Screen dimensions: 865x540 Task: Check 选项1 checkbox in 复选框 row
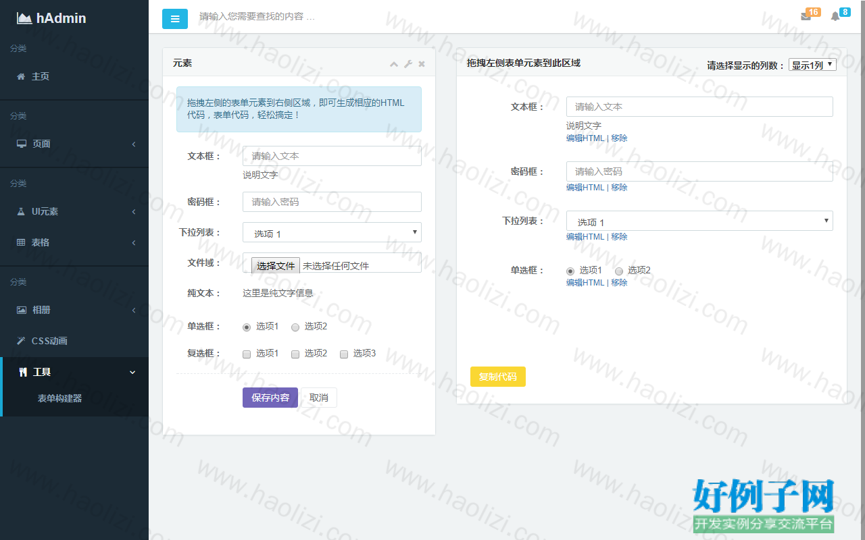(x=247, y=354)
